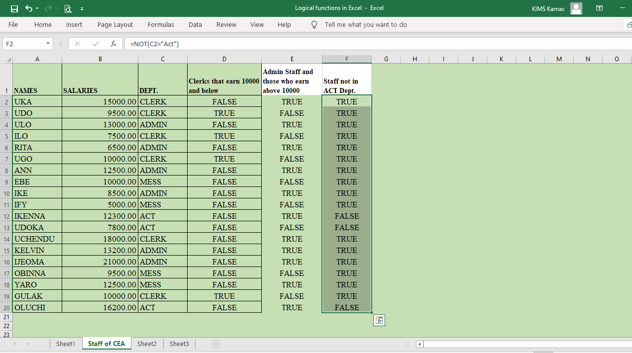Open the File menu
The width and height of the screenshot is (632, 353).
[x=13, y=24]
